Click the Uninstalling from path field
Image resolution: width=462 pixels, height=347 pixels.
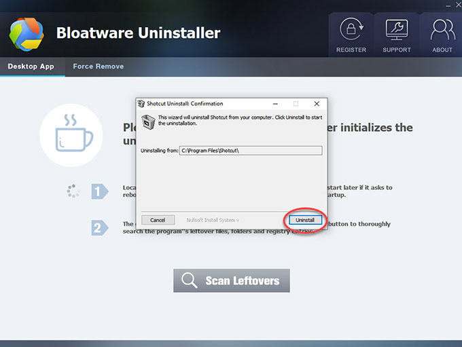(251, 151)
